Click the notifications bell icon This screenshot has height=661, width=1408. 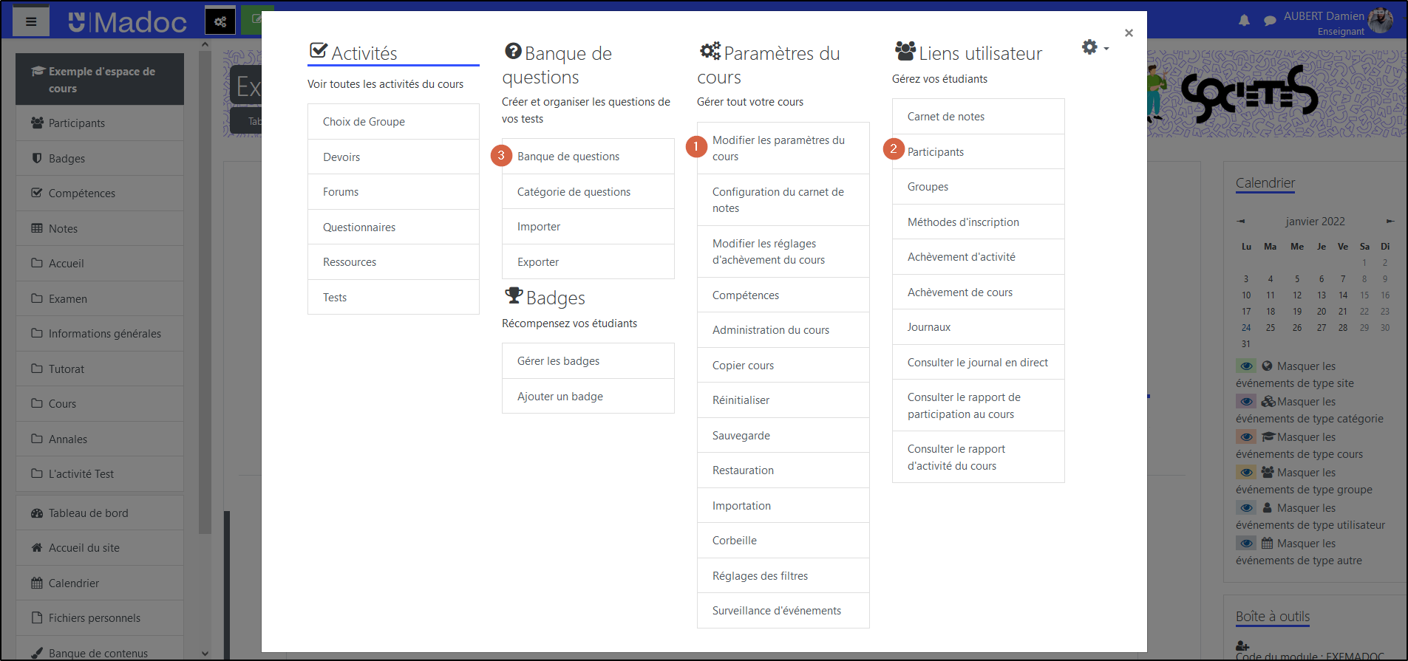(1244, 21)
